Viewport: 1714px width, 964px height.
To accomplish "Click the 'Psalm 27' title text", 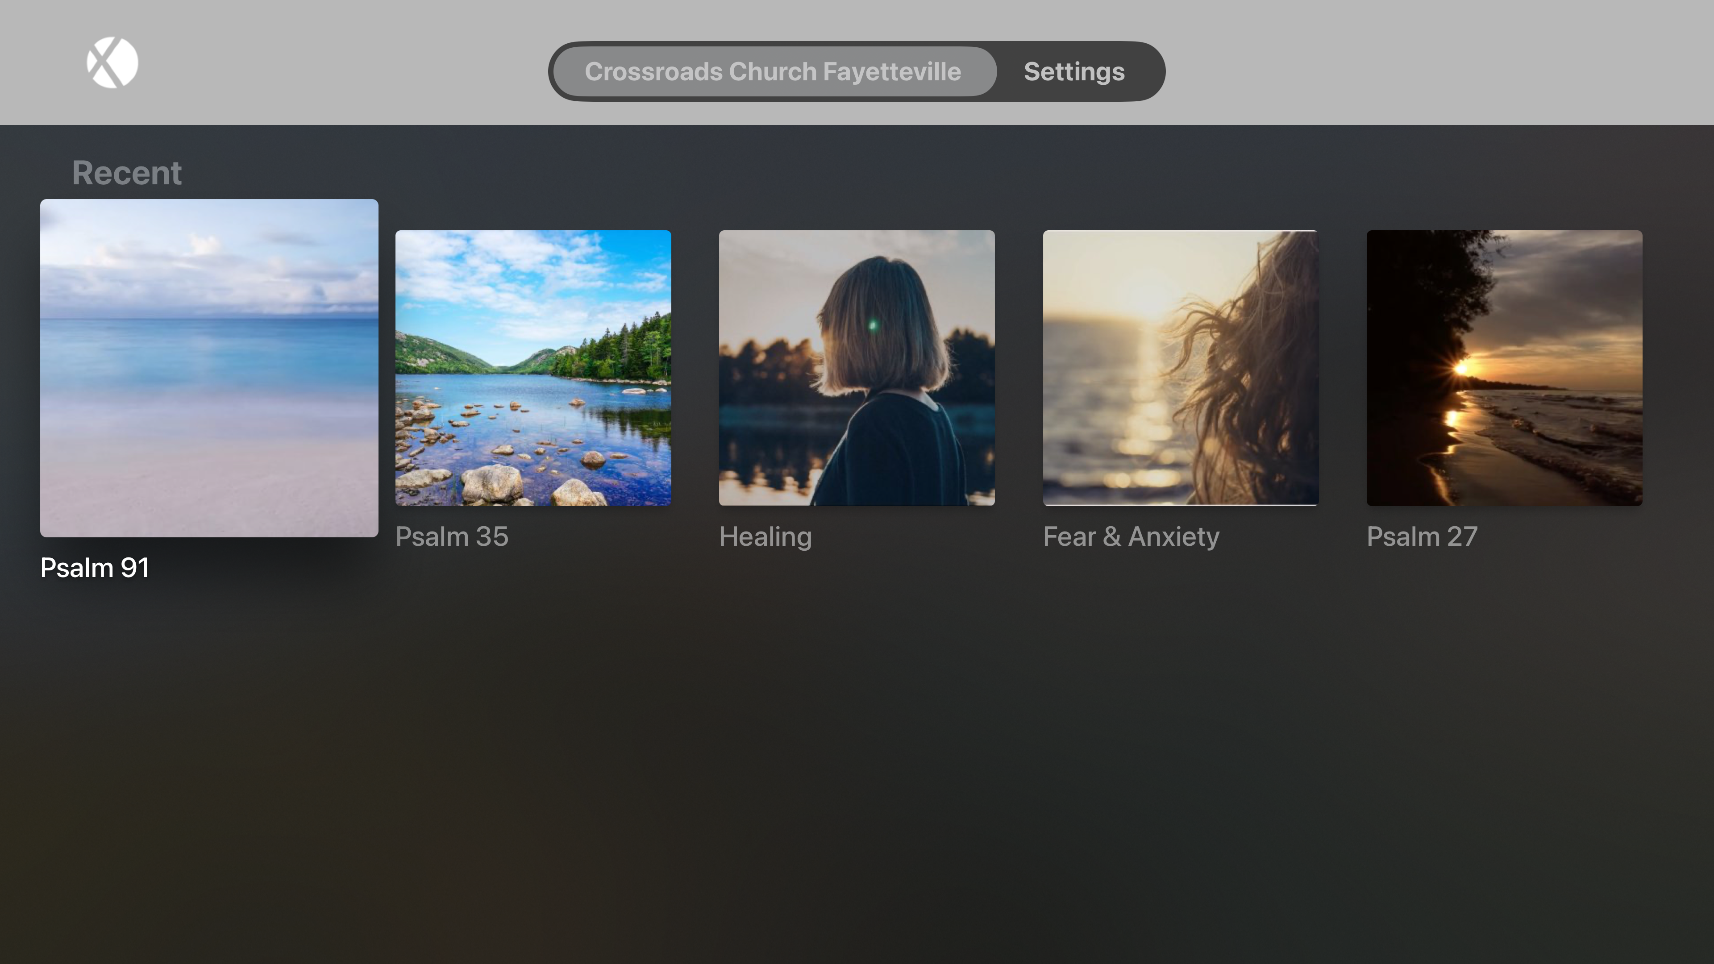I will 1422,536.
